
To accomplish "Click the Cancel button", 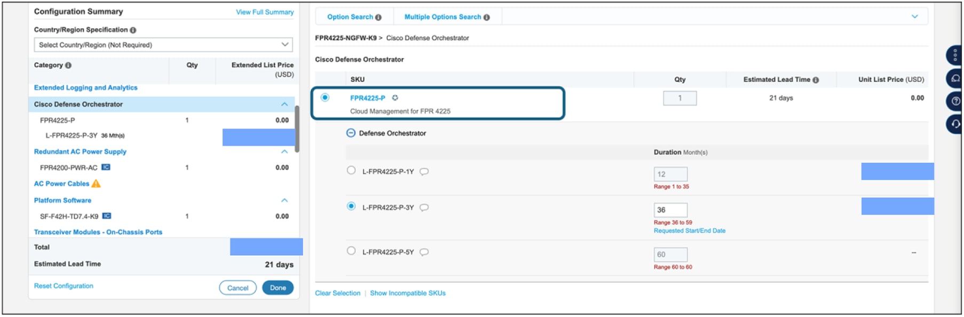I will (x=238, y=288).
